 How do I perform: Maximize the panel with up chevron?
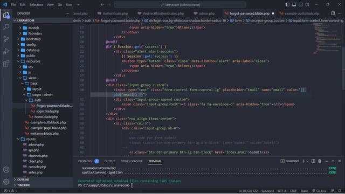[333, 161]
